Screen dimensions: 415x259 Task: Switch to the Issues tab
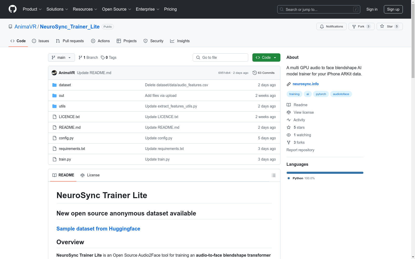click(40, 41)
